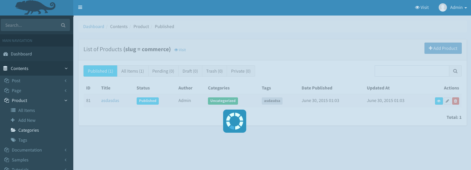Viewport: 471px width, 170px height.
Task: Expand the Page submenu arrow
Action: click(x=66, y=90)
